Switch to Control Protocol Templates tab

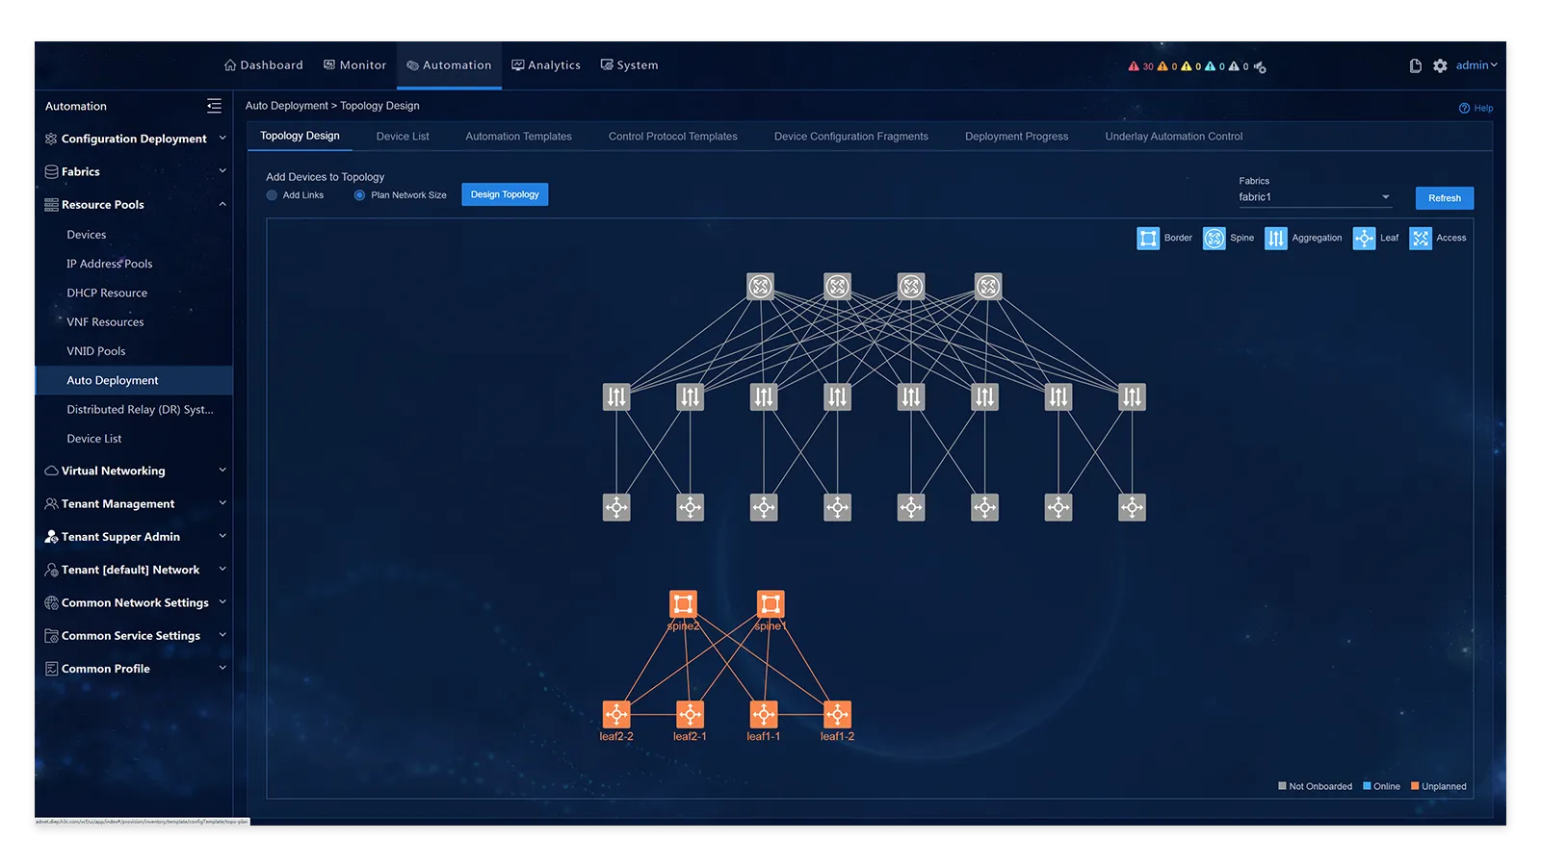(x=672, y=137)
